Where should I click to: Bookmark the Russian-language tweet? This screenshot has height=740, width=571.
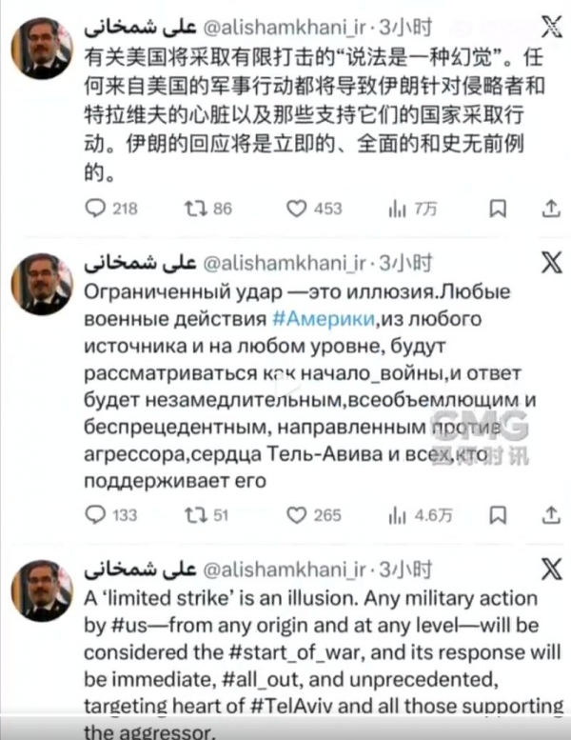498,515
